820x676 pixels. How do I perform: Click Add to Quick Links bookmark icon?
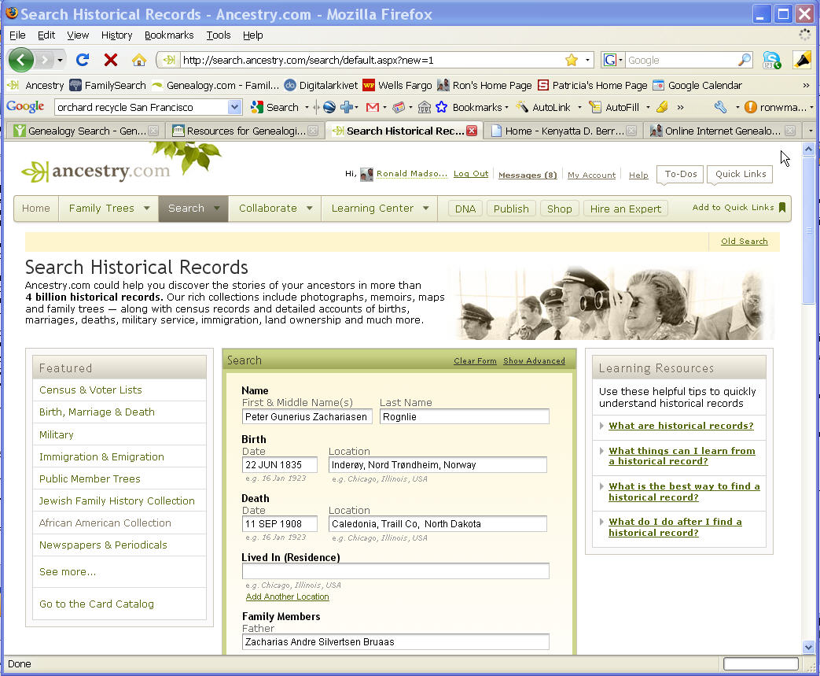pos(782,207)
